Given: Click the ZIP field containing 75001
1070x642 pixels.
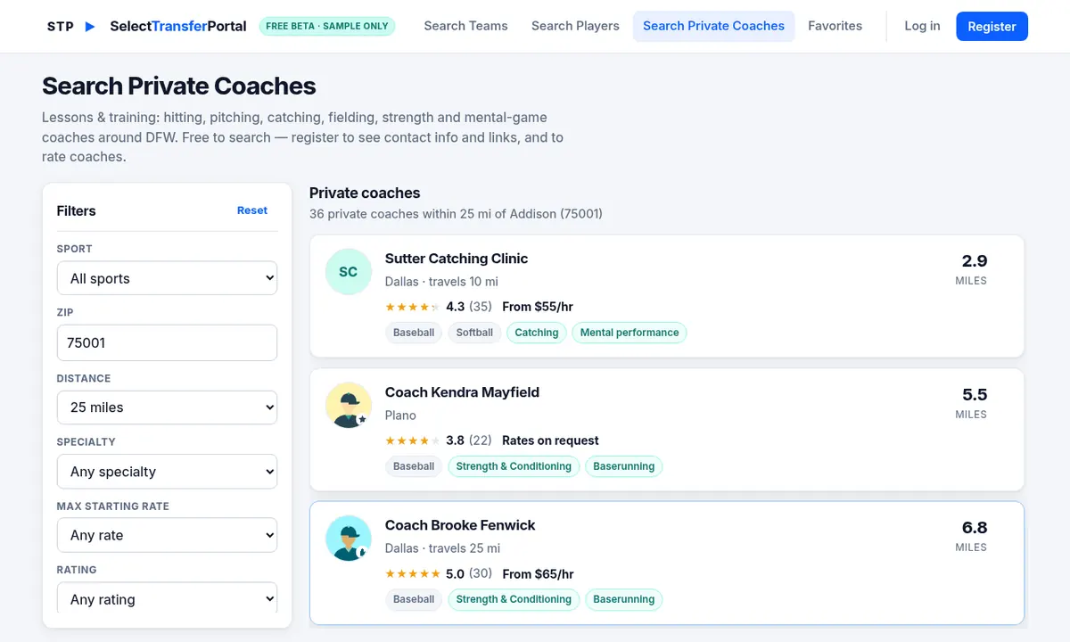Looking at the screenshot, I should pos(167,342).
